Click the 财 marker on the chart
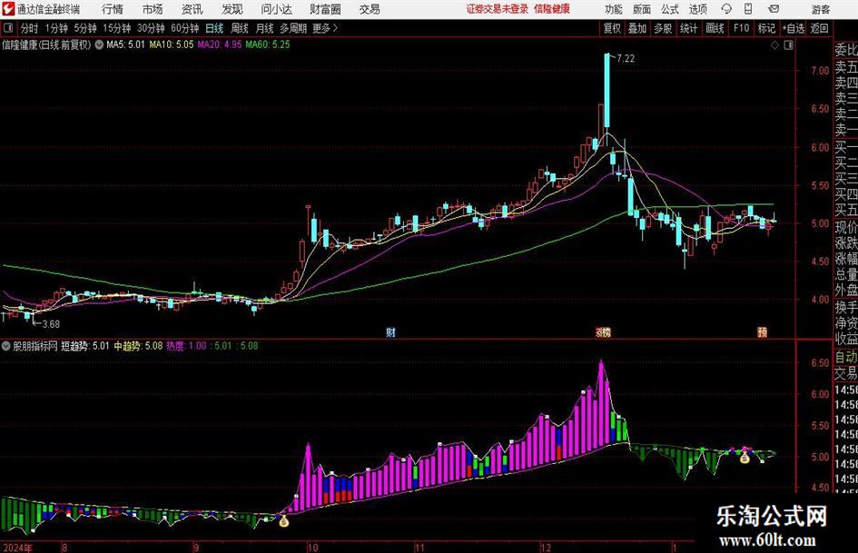The height and width of the screenshot is (553, 858). (x=390, y=332)
